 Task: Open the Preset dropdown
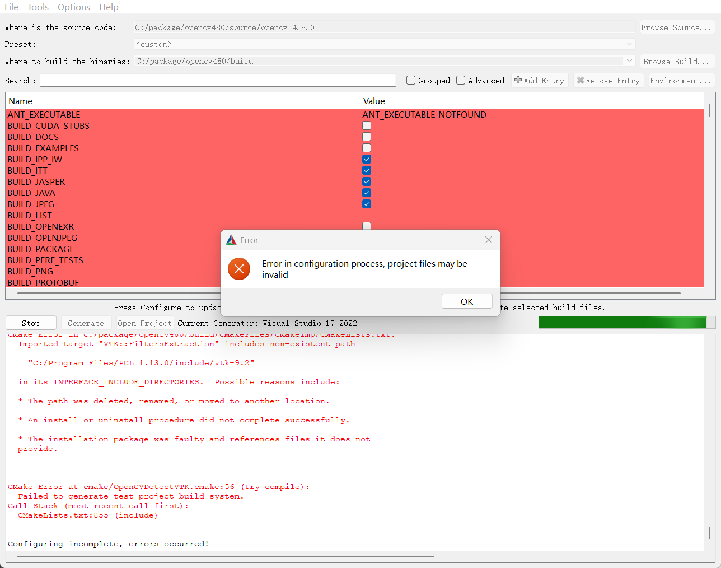point(385,44)
